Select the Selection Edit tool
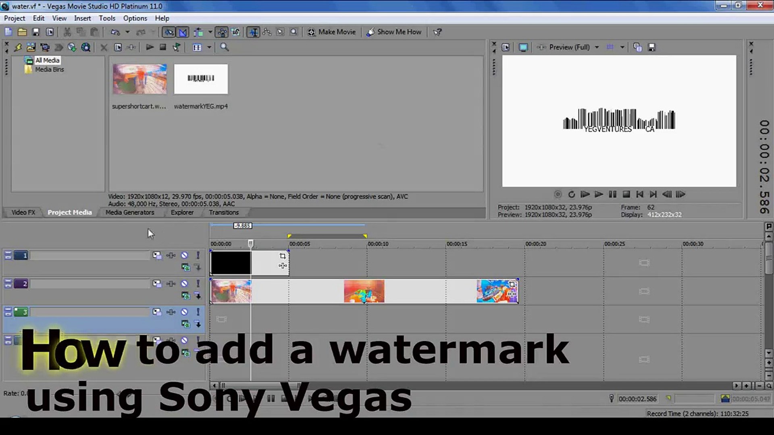Screen dimensions: 774x435 [x=280, y=32]
